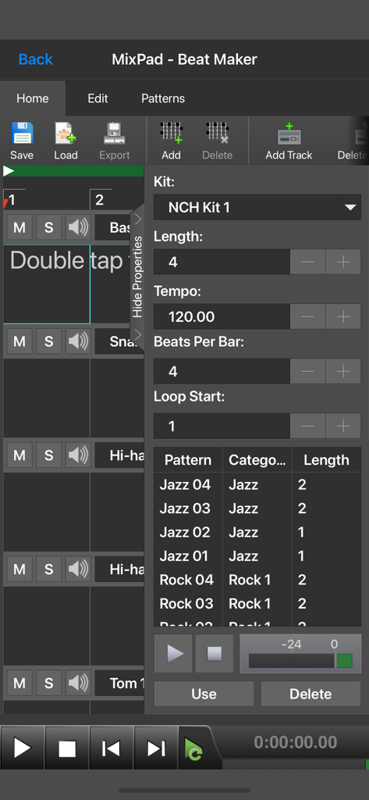Image resolution: width=369 pixels, height=800 pixels.
Task: Click the Tom 1 track name
Action: pyautogui.click(x=120, y=683)
